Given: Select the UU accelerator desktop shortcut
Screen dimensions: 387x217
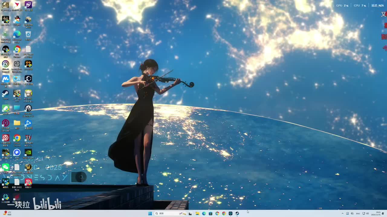Looking at the screenshot, I should click(5, 198).
